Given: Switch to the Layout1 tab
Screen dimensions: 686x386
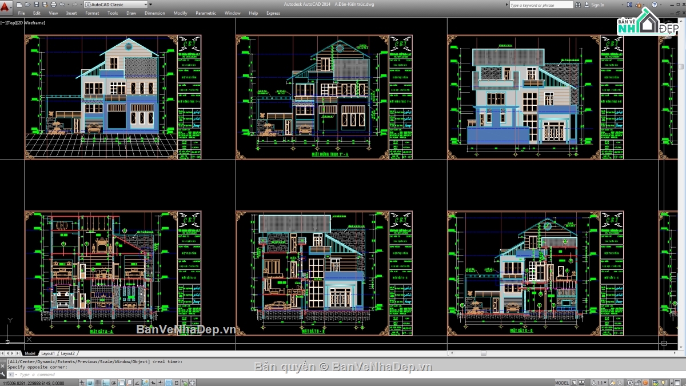Looking at the screenshot, I should click(48, 353).
